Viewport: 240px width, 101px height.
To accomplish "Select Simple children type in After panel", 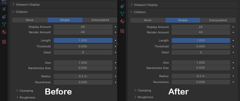I will click(183, 20).
